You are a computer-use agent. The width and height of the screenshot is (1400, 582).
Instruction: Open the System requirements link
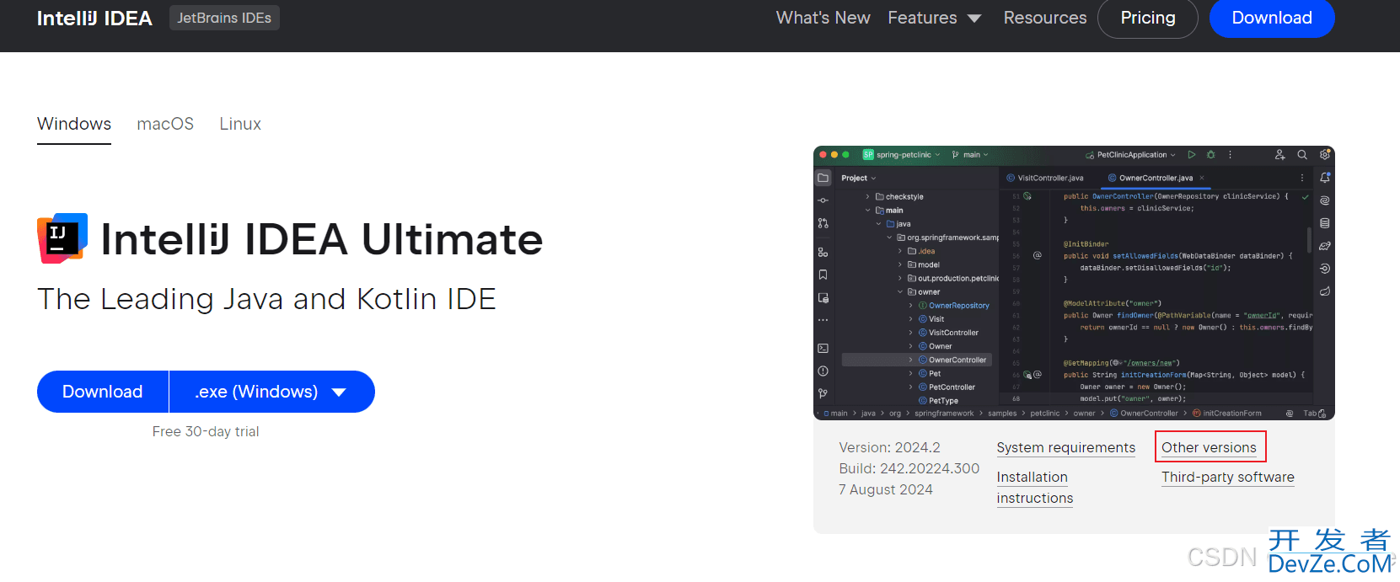(x=1066, y=448)
